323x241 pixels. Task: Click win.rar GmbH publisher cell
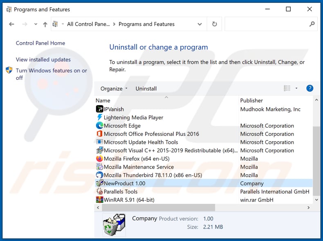tap(257, 200)
